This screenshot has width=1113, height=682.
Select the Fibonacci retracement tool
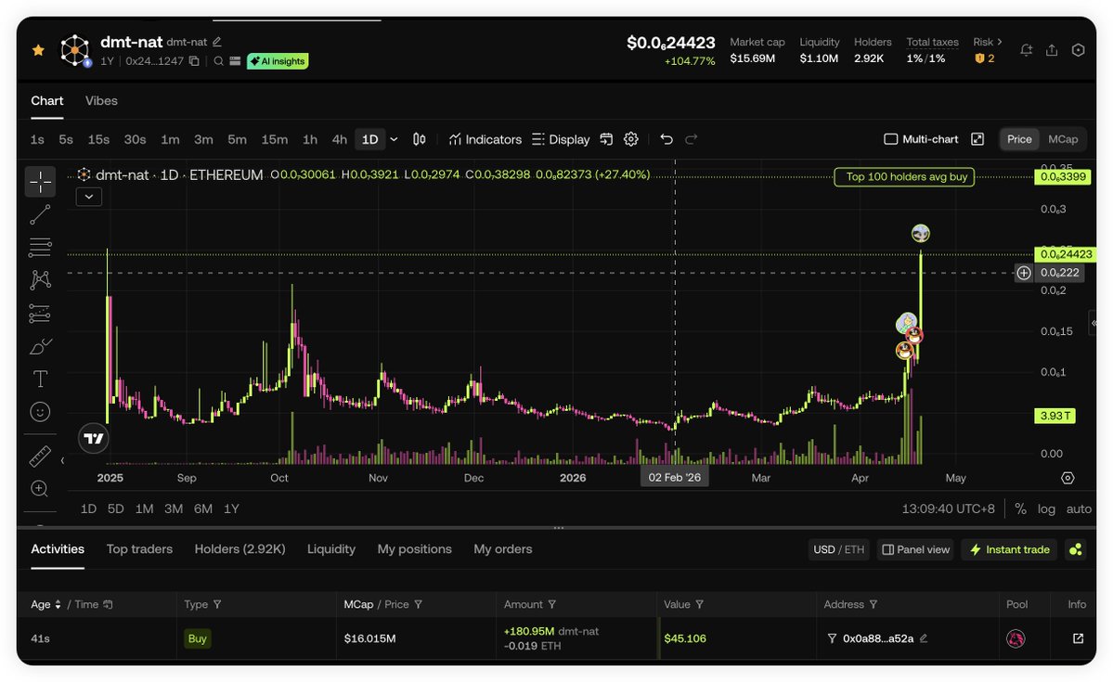[x=40, y=248]
